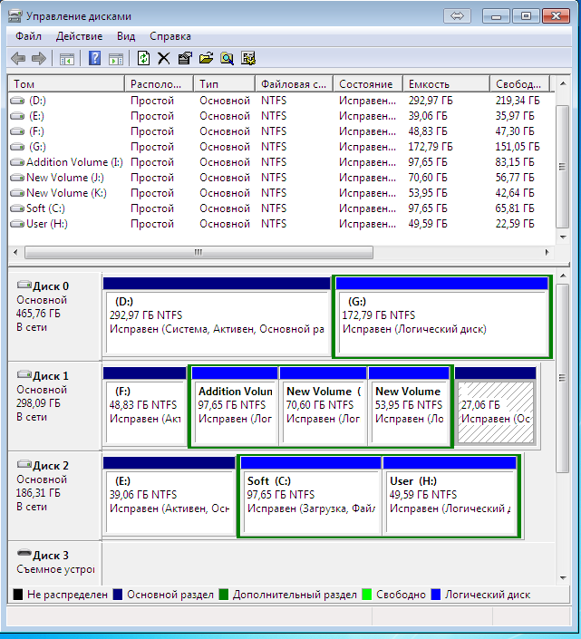The height and width of the screenshot is (639, 581).
Task: Open the Действие menu
Action: (x=80, y=36)
